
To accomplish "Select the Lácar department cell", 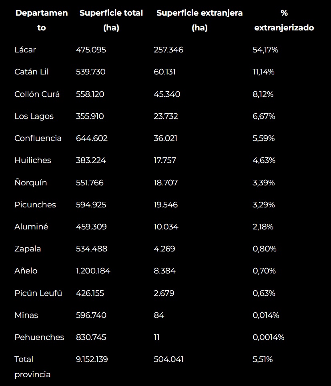I will (25, 50).
